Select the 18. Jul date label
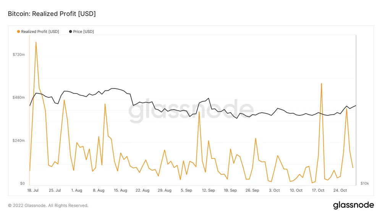This screenshot has height=215, width=382. (x=32, y=190)
